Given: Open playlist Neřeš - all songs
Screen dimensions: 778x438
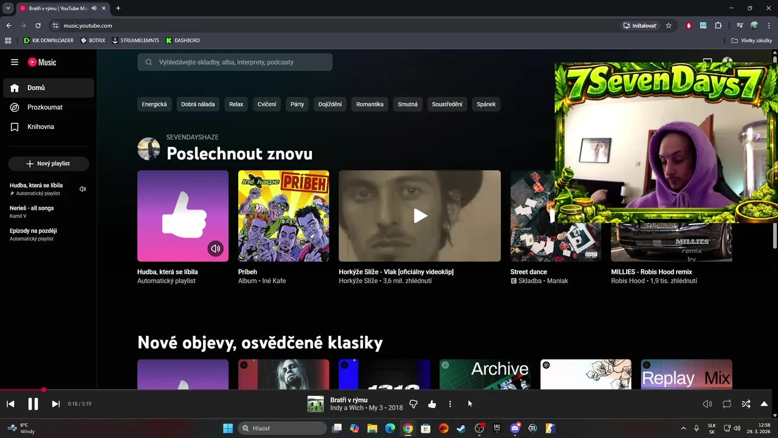Looking at the screenshot, I should pyautogui.click(x=48, y=212).
